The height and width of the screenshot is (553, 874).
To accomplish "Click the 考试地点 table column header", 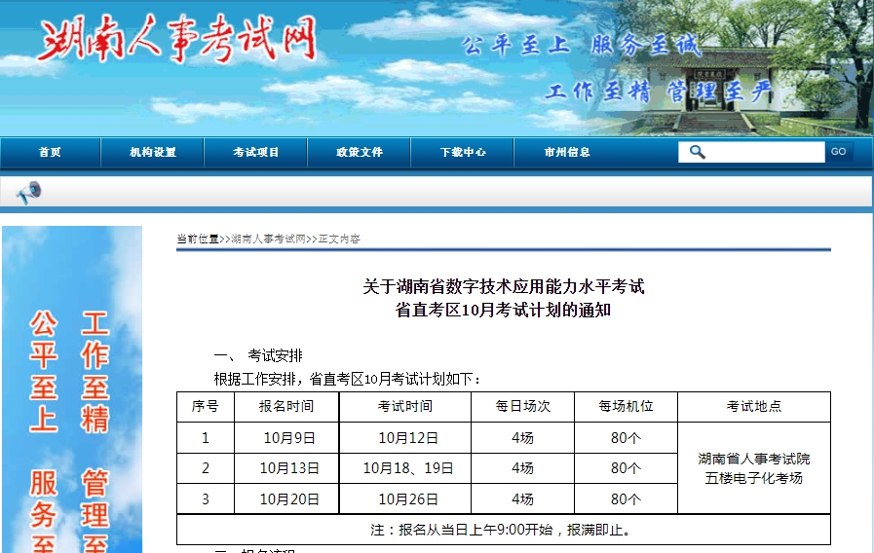I will coord(753,407).
